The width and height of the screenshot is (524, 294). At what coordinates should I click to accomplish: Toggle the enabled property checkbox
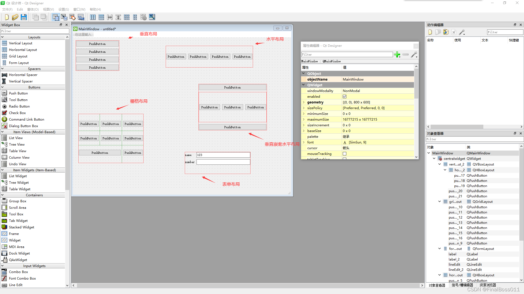[345, 96]
